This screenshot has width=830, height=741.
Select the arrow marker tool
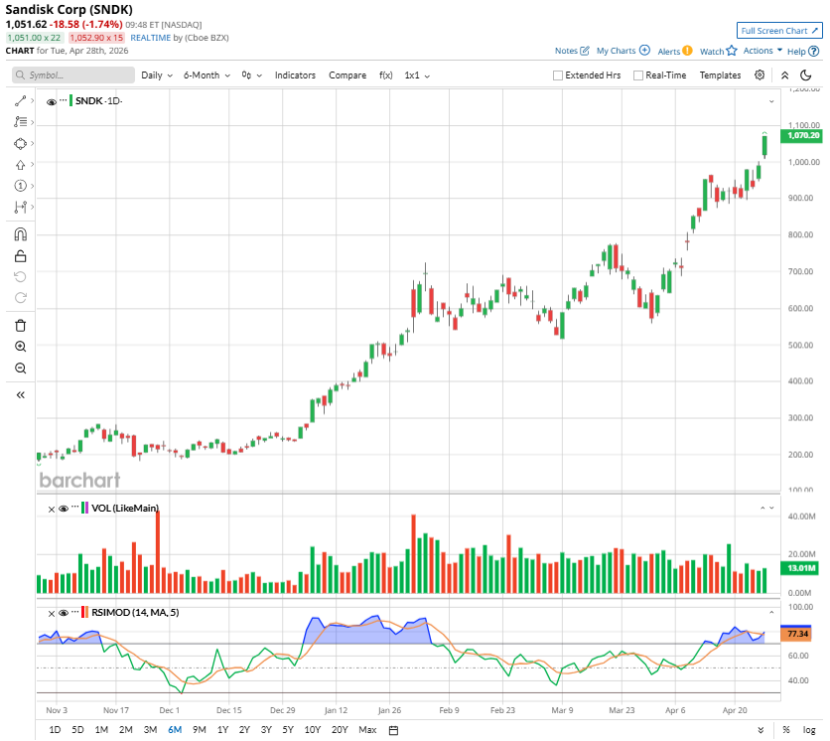coord(20,165)
